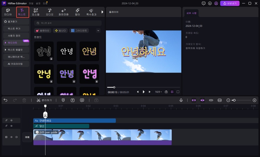Choose the pink 안녕 text style
This screenshot has width=260, height=157.
coord(89,74)
